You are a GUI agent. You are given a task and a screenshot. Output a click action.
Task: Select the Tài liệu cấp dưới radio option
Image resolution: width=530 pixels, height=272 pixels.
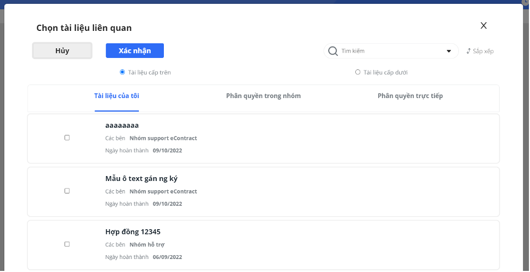tap(357, 72)
